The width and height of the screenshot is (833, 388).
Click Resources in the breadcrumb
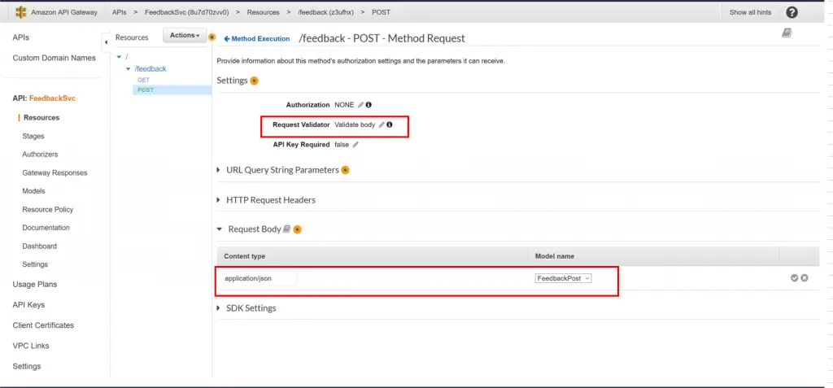263,12
